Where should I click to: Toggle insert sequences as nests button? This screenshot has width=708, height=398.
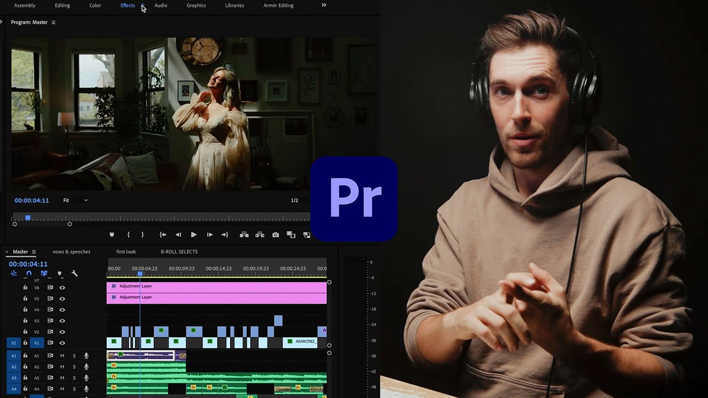(14, 273)
